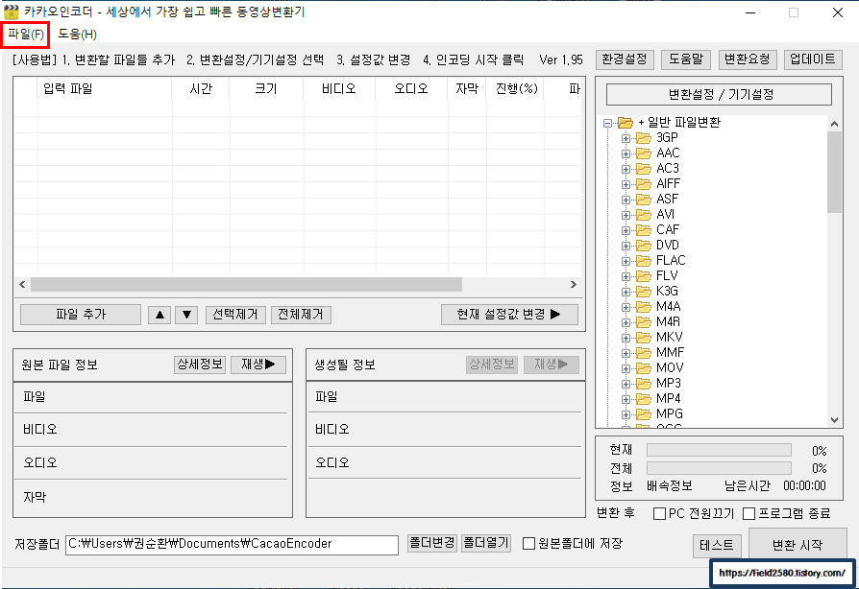
Task: Click 변환 시작 to start encoding
Action: 798,545
